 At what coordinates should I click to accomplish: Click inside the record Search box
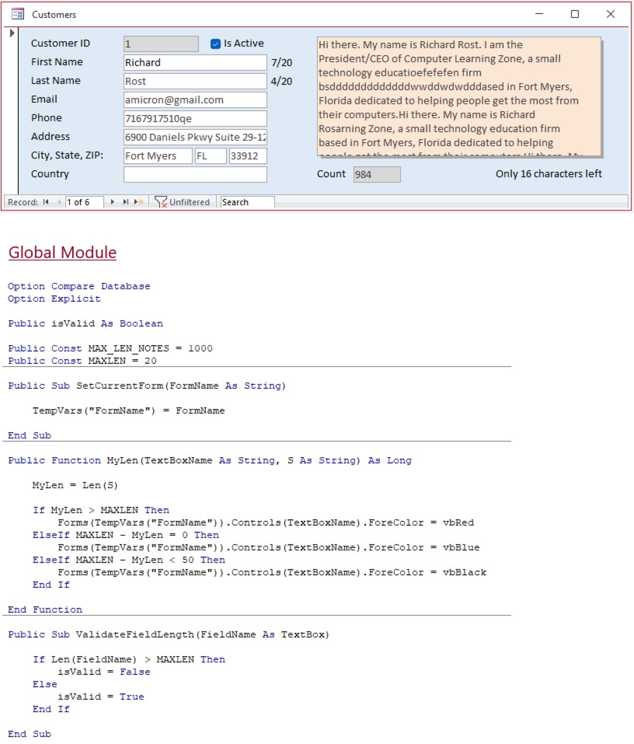click(x=246, y=202)
